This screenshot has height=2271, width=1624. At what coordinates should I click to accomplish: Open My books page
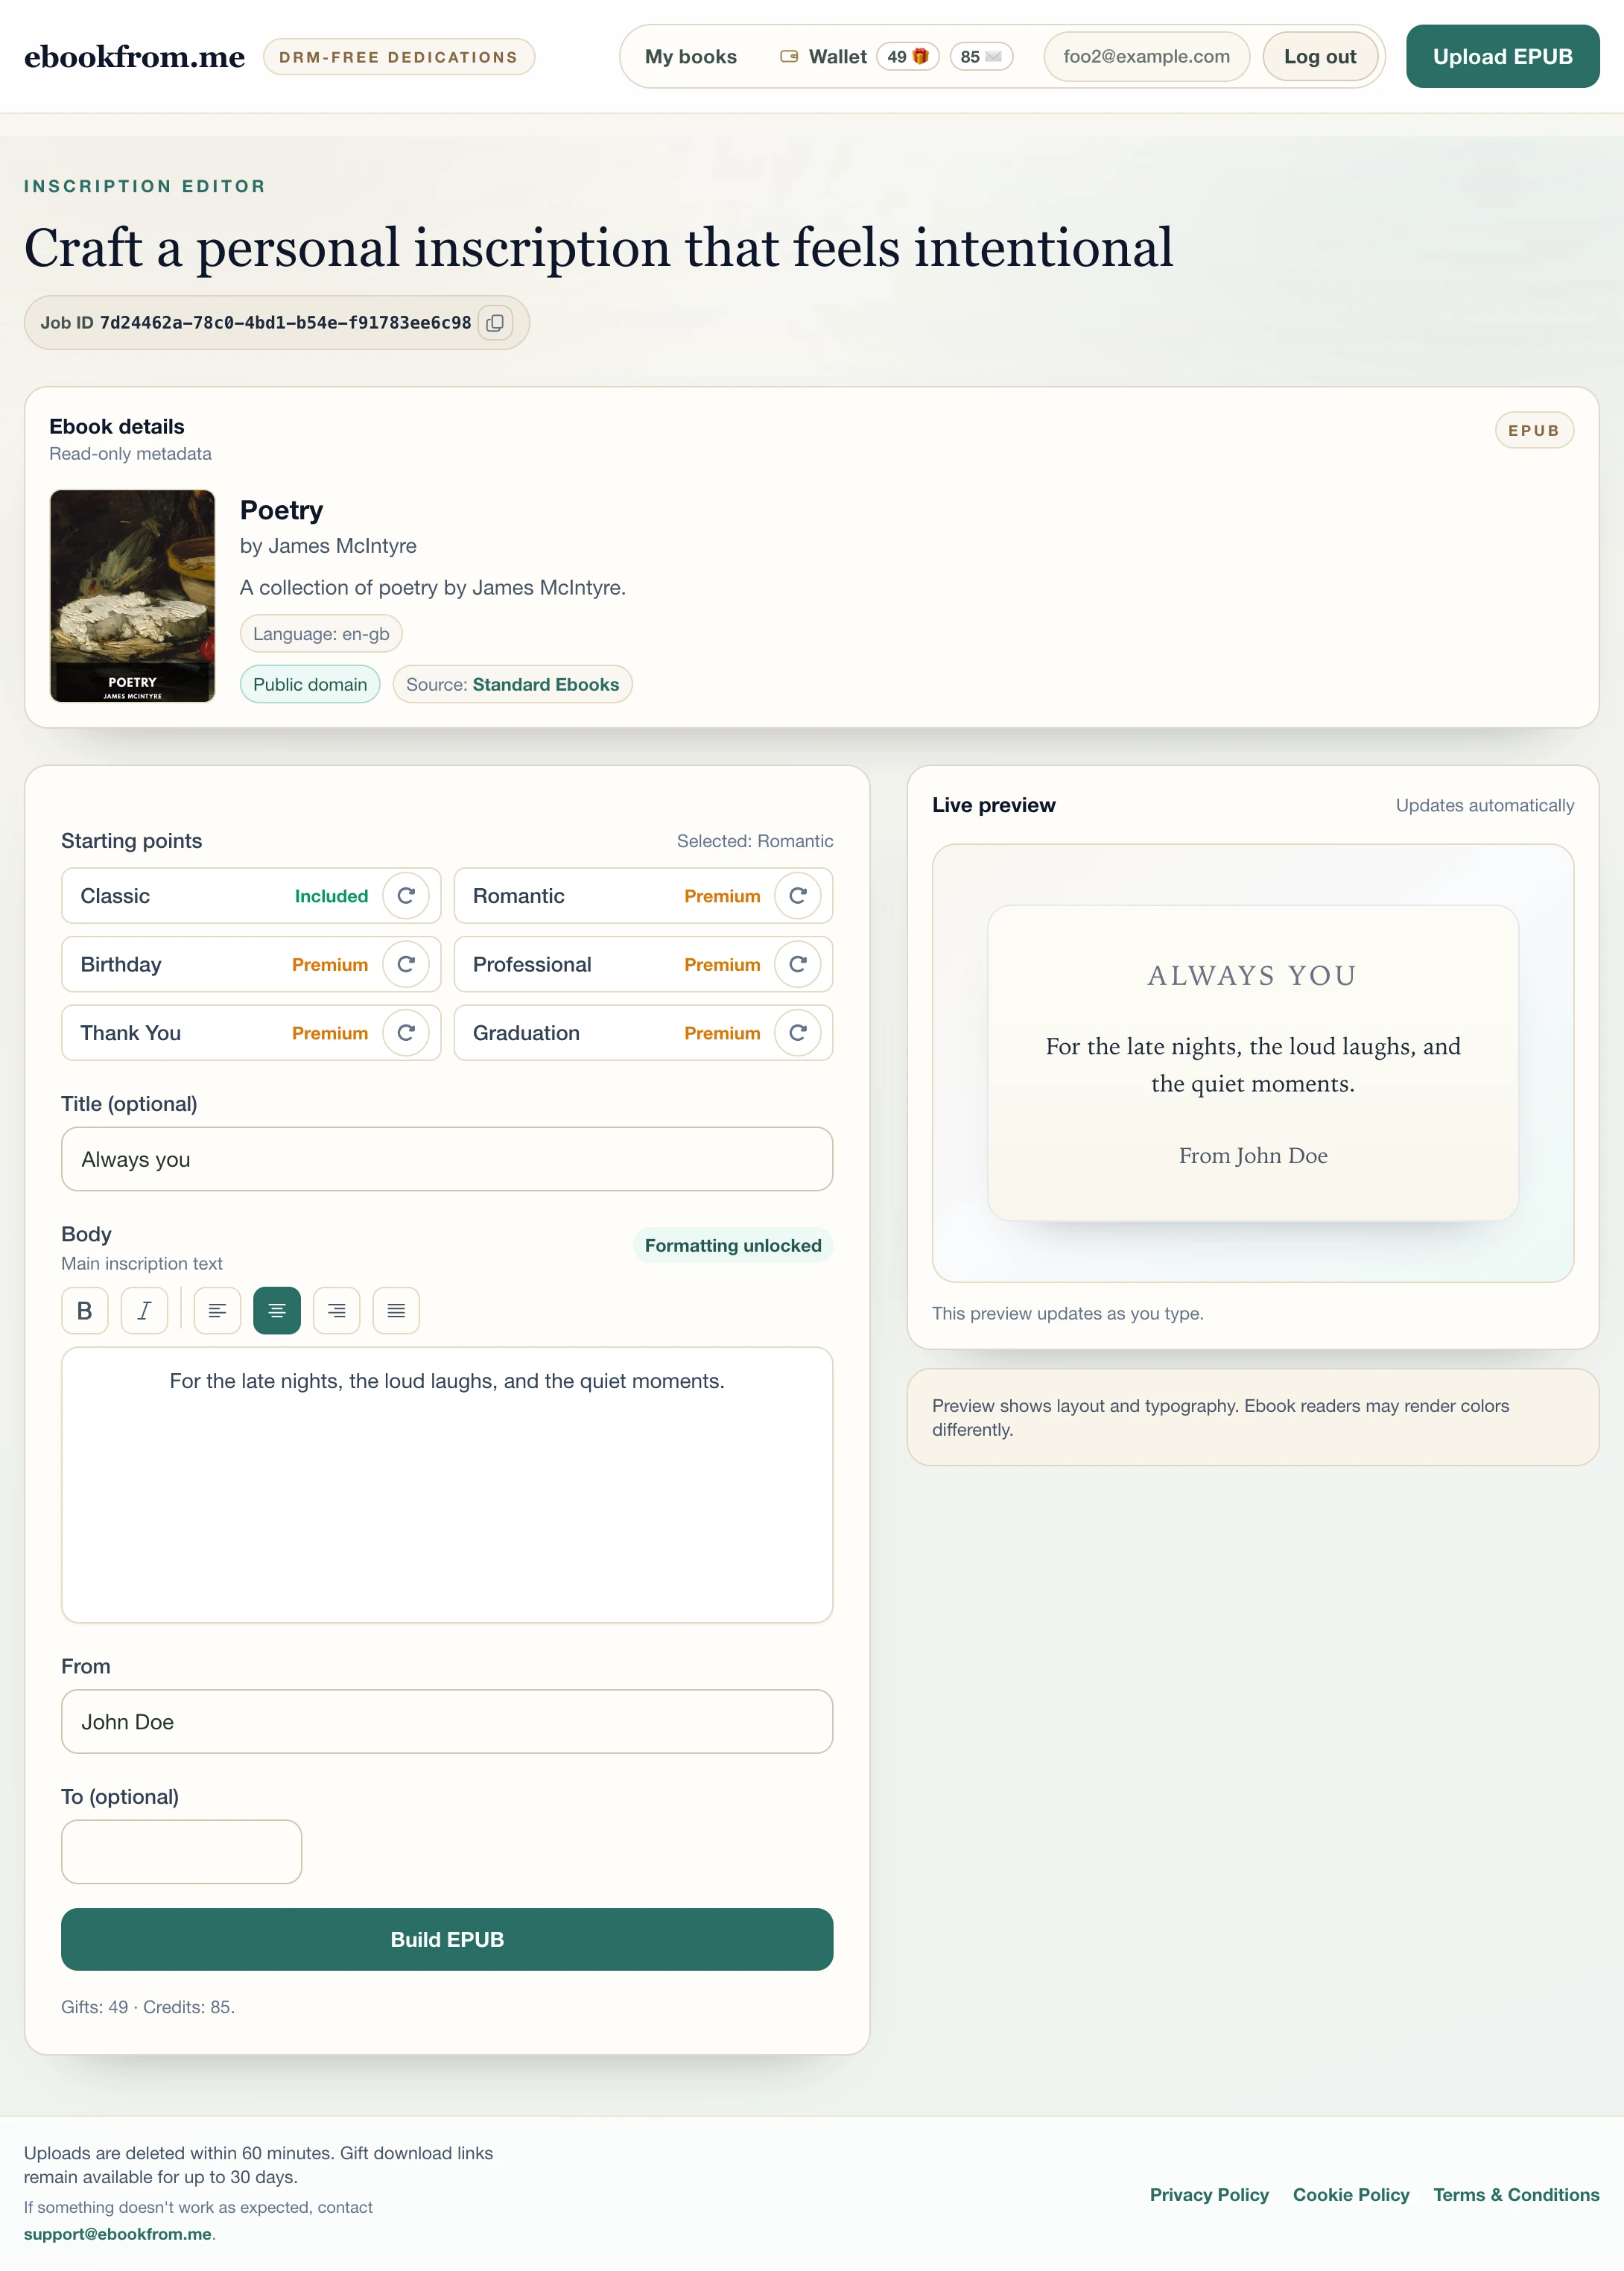coord(690,57)
